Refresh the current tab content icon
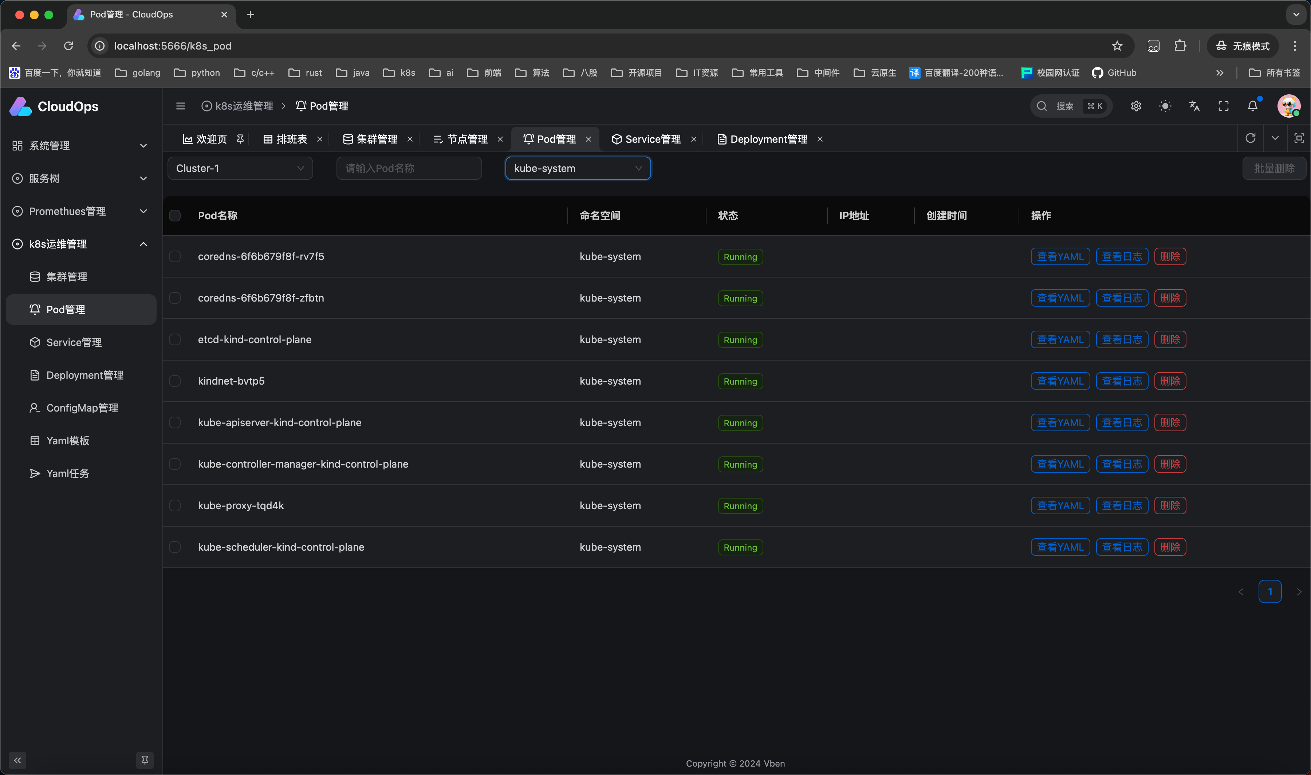The height and width of the screenshot is (775, 1311). pos(1251,138)
